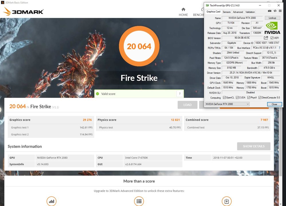Screen dimensions: 286x206
Task: Switch to the Sensors tab
Action: (x=227, y=12)
